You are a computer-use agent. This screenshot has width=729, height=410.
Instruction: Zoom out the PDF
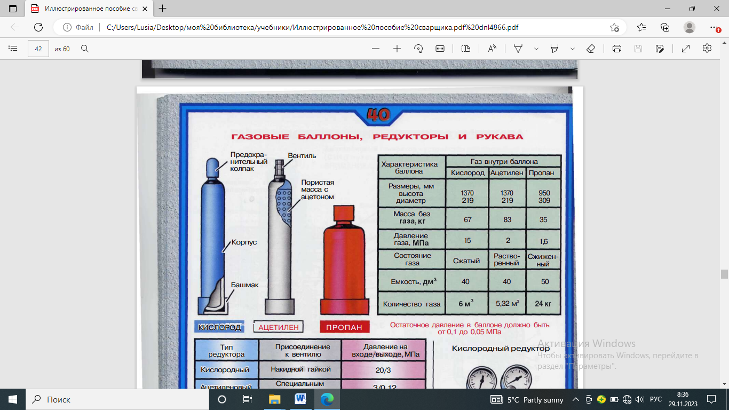point(376,49)
